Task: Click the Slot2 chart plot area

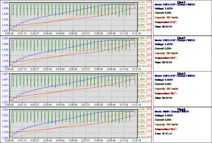Action: coord(74,53)
